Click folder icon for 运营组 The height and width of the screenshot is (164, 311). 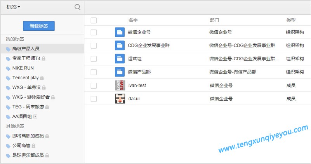[x=120, y=59]
